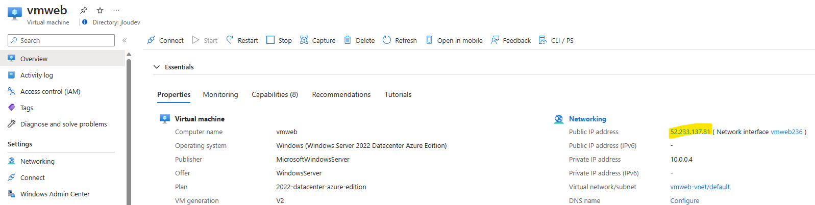Screen dimensions: 815x205
Task: Open the more options ellipsis next to vmweb
Action: pyautogui.click(x=116, y=10)
